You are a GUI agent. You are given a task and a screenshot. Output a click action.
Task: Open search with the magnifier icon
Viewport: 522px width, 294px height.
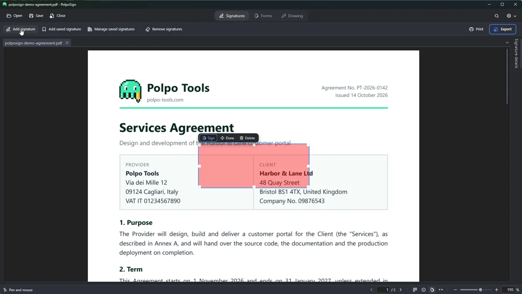click(497, 16)
